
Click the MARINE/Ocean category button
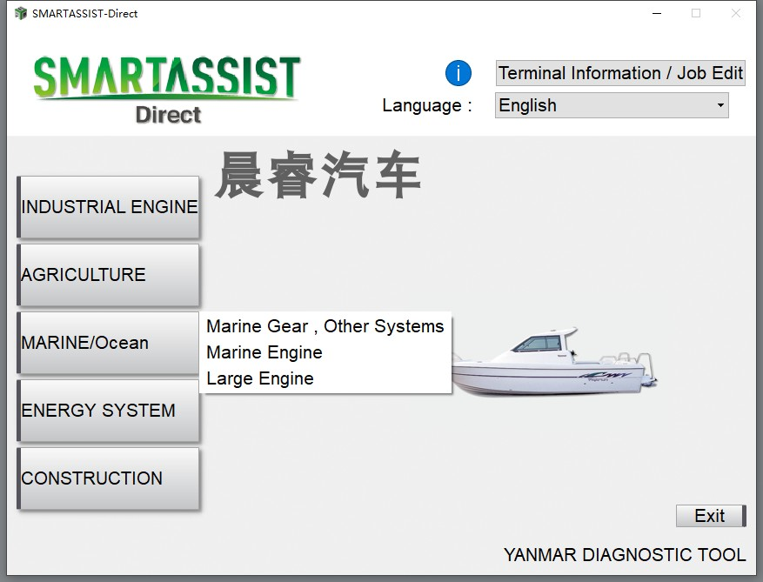[108, 343]
